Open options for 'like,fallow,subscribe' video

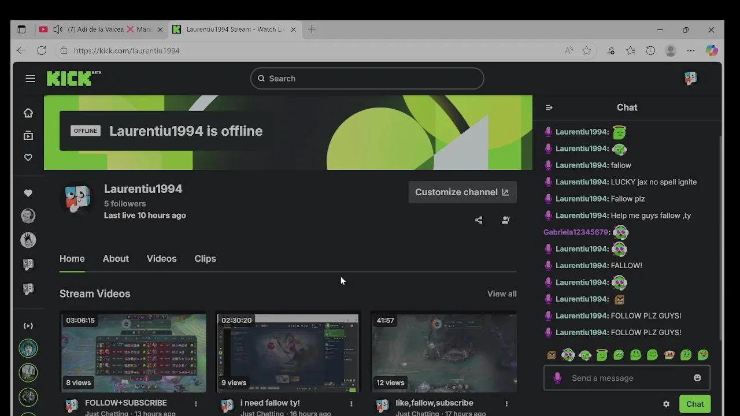pos(506,404)
